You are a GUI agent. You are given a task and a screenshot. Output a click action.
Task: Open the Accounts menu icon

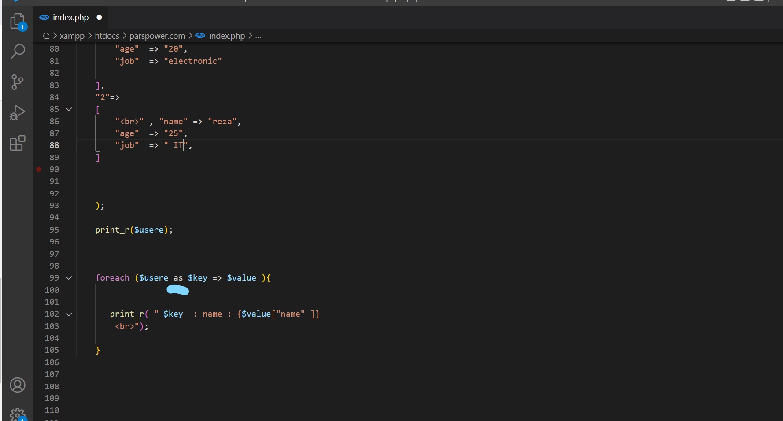point(18,385)
